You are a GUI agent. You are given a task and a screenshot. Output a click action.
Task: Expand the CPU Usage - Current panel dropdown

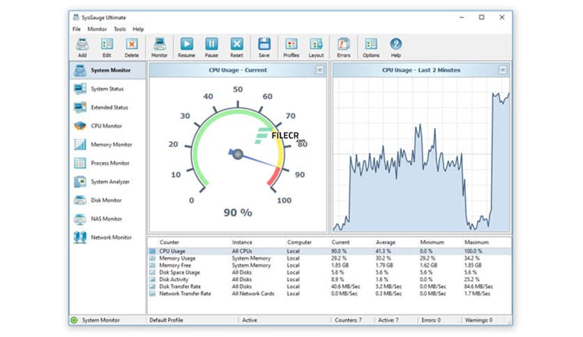320,70
